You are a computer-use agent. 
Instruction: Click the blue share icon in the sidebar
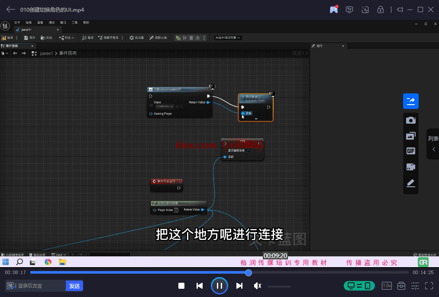[x=410, y=101]
